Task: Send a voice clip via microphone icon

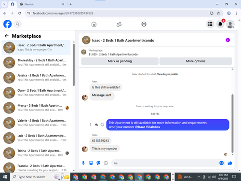Action: pyautogui.click(x=83, y=163)
